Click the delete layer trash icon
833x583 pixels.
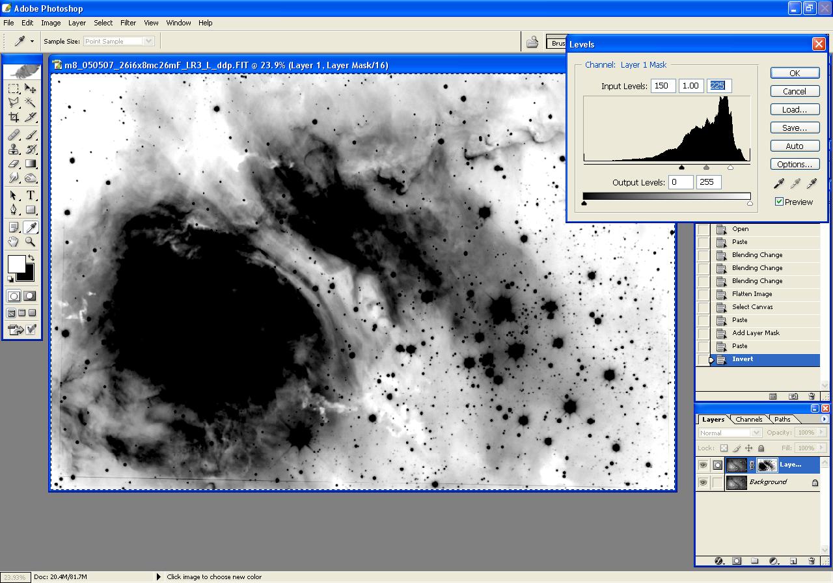click(x=812, y=560)
